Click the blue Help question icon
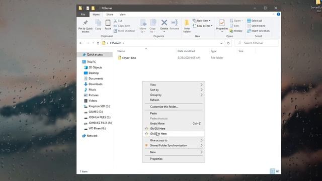The image size is (322, 181). pos(278,14)
